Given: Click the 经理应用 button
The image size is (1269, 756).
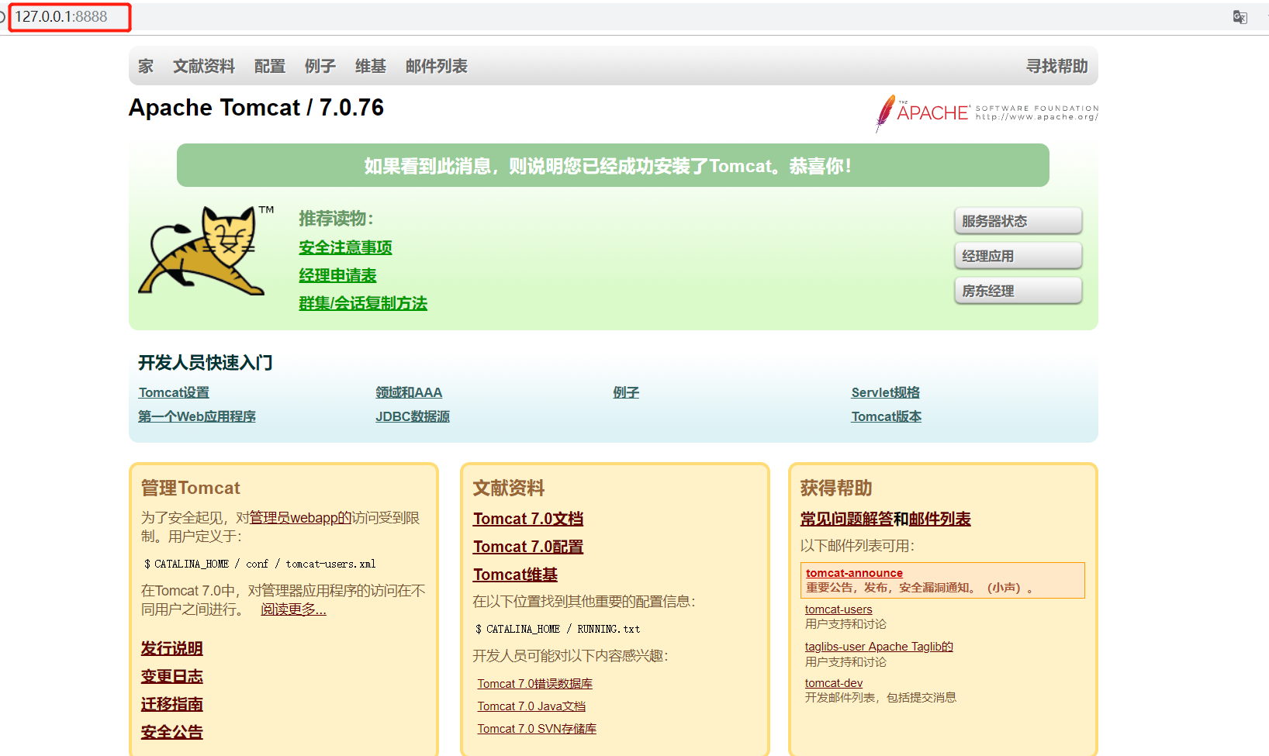Looking at the screenshot, I should coord(1018,256).
